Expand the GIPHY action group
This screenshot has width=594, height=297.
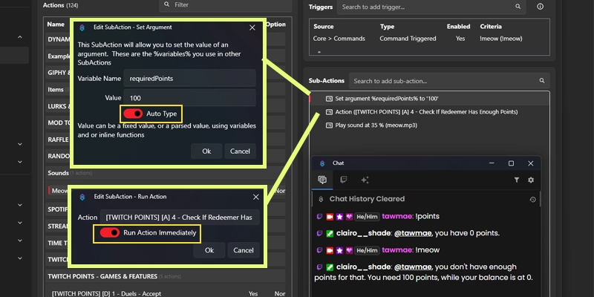pyautogui.click(x=59, y=73)
